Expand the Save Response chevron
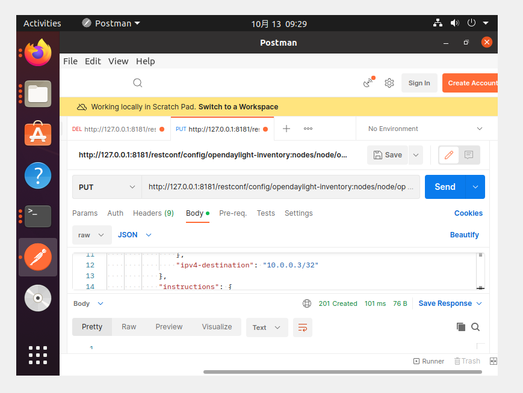Viewport: 523px width, 393px height. click(479, 303)
